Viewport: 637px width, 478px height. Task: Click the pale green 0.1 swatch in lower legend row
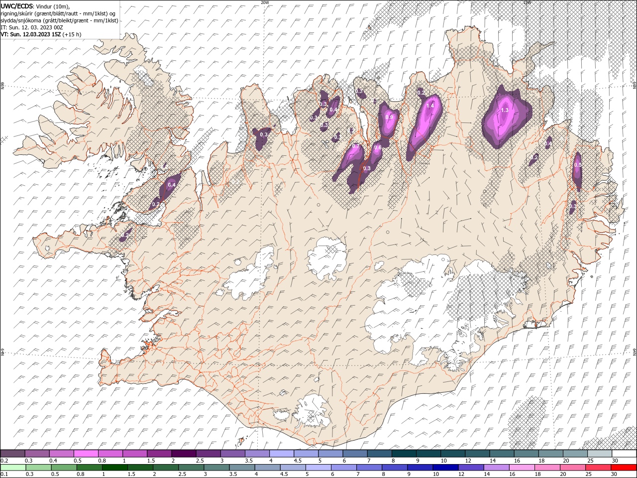pyautogui.click(x=13, y=468)
